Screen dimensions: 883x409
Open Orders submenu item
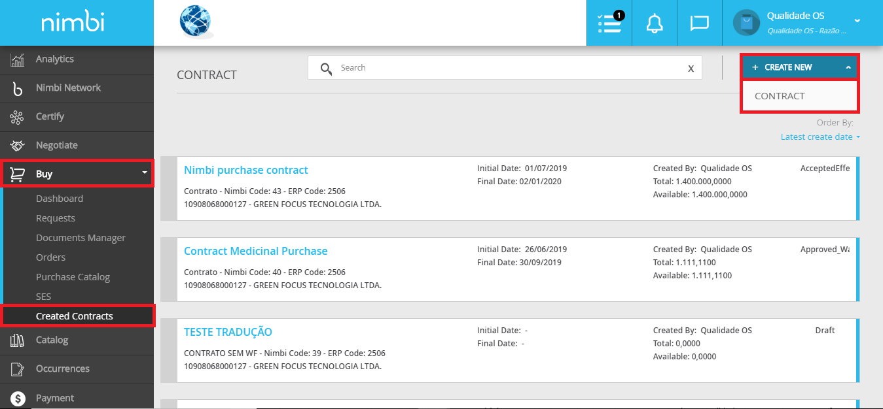[x=51, y=257]
